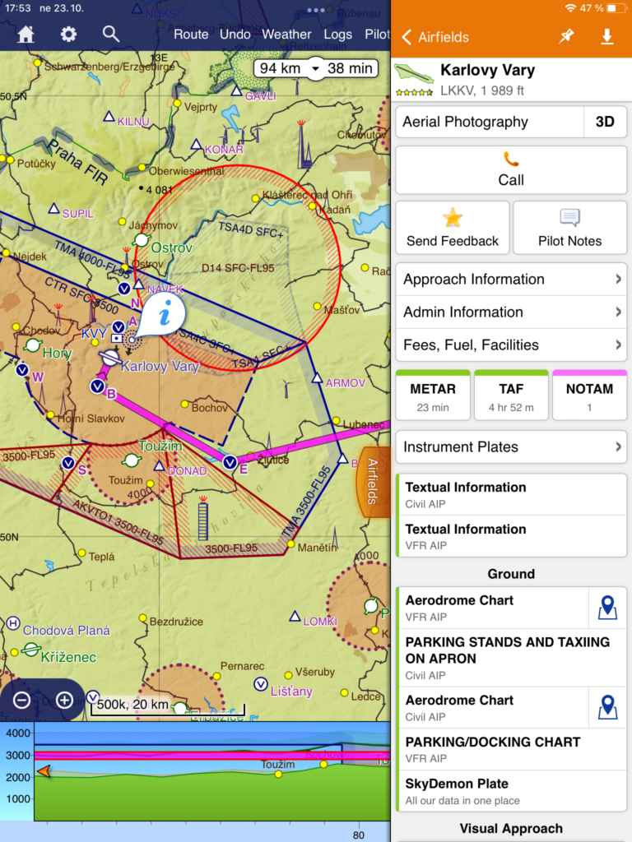Viewport: 632px width, 842px height.
Task: Pin the airfield panel with pushpin icon
Action: point(566,37)
